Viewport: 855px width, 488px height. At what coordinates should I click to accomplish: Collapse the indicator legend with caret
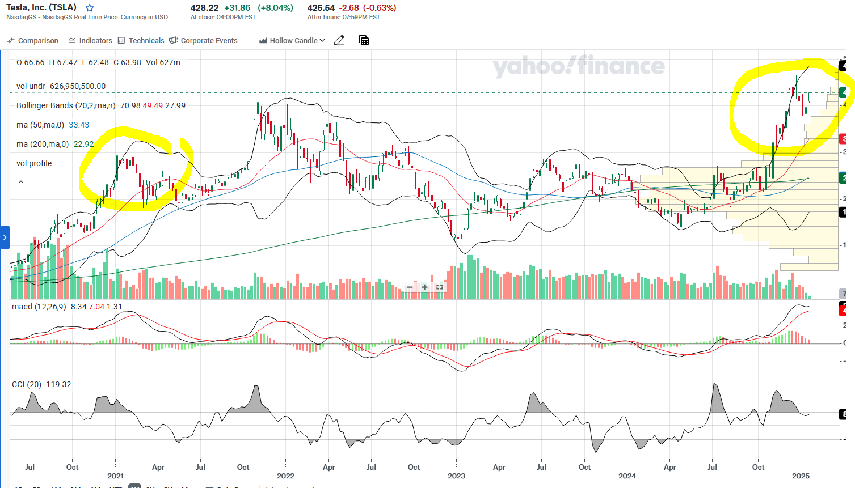[x=21, y=183]
